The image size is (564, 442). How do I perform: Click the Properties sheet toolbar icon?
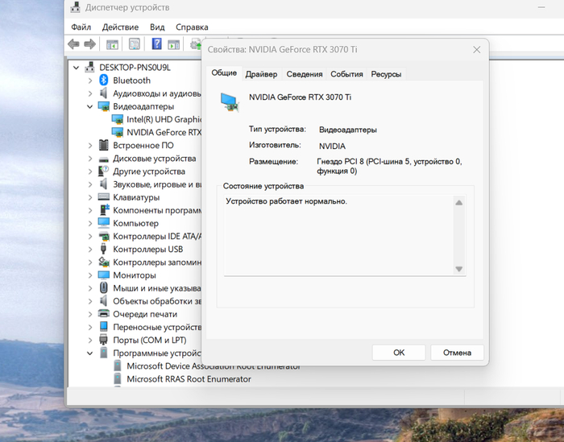[135, 44]
